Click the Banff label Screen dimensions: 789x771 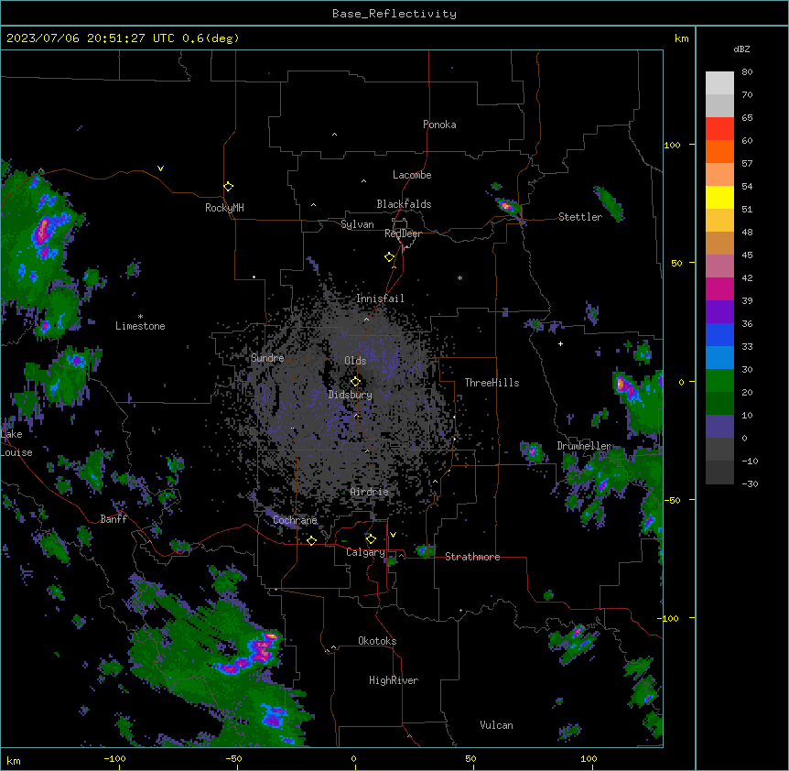113,519
